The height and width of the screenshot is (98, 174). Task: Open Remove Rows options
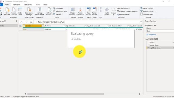click(95, 11)
